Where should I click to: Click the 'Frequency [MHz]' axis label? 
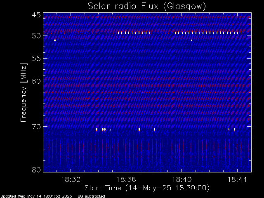[x=24, y=92]
